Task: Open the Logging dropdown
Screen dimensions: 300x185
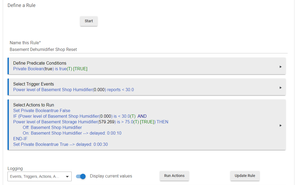Action: click(x=39, y=176)
